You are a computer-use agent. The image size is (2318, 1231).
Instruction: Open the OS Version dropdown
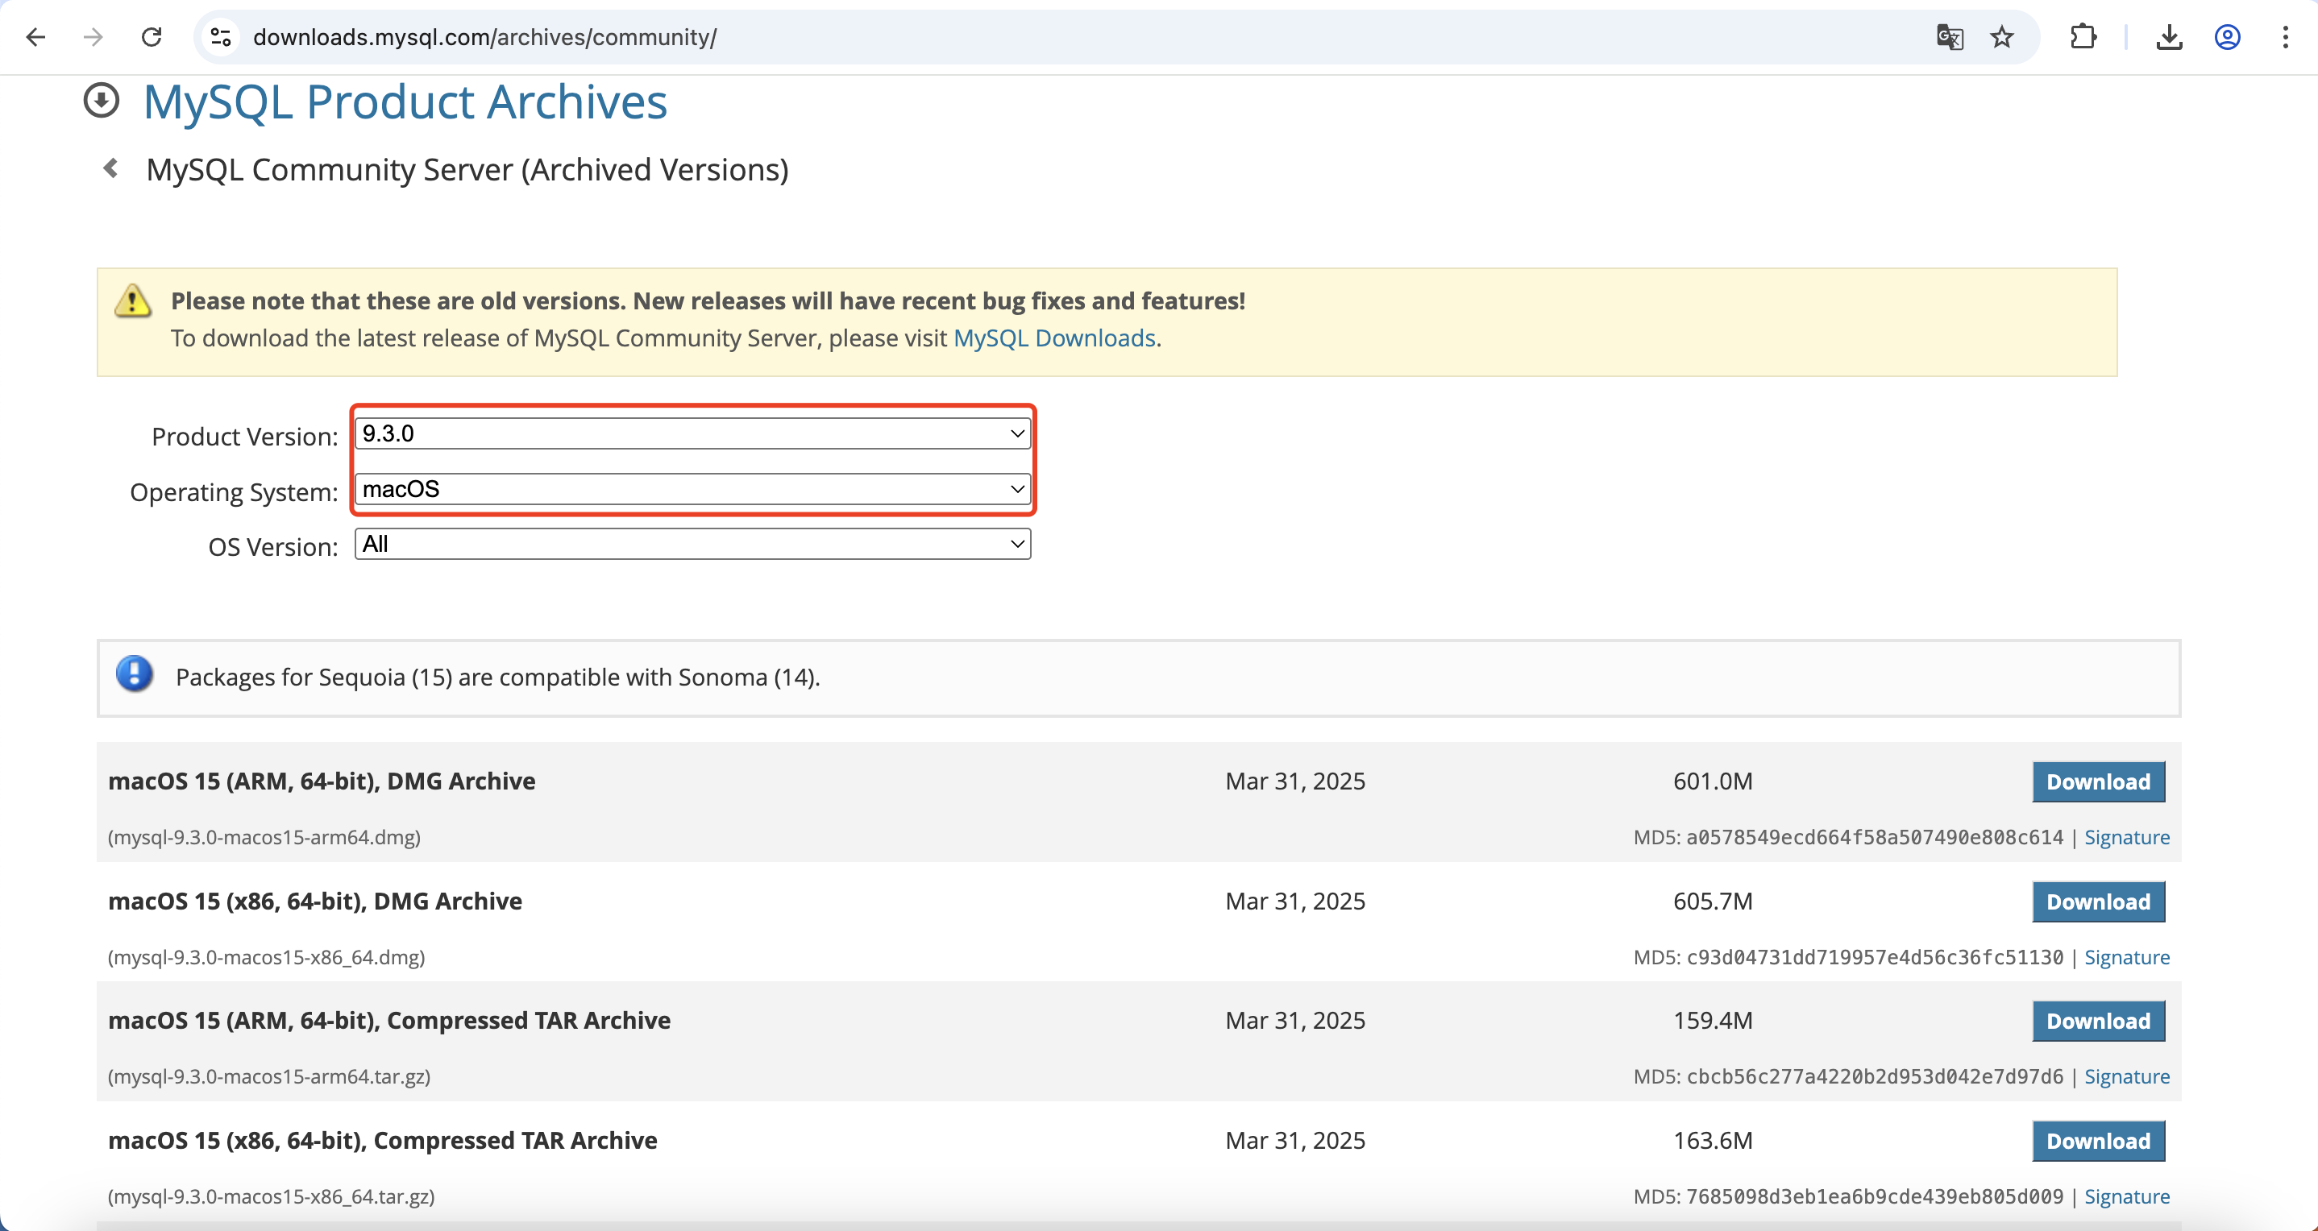coord(693,544)
